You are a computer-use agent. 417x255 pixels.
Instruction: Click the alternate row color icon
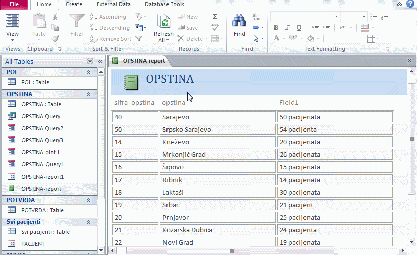[365, 27]
